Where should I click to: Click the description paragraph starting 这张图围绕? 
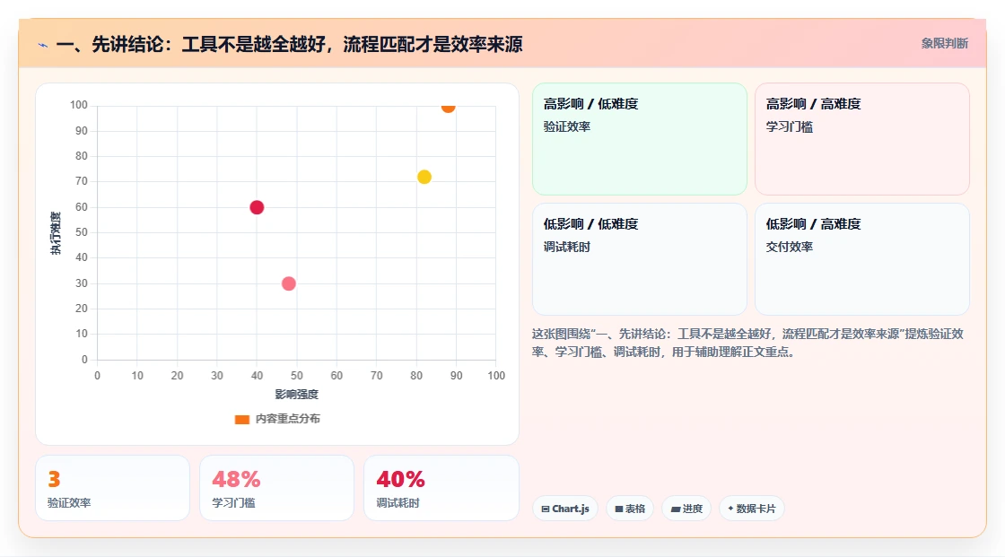(x=748, y=343)
